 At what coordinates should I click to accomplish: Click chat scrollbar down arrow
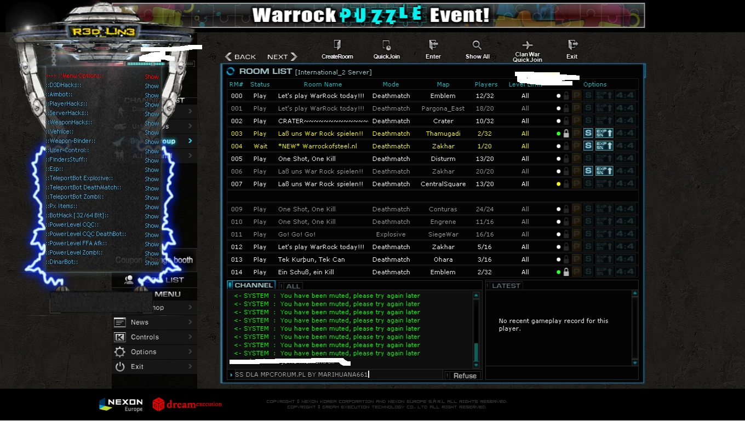(x=476, y=365)
